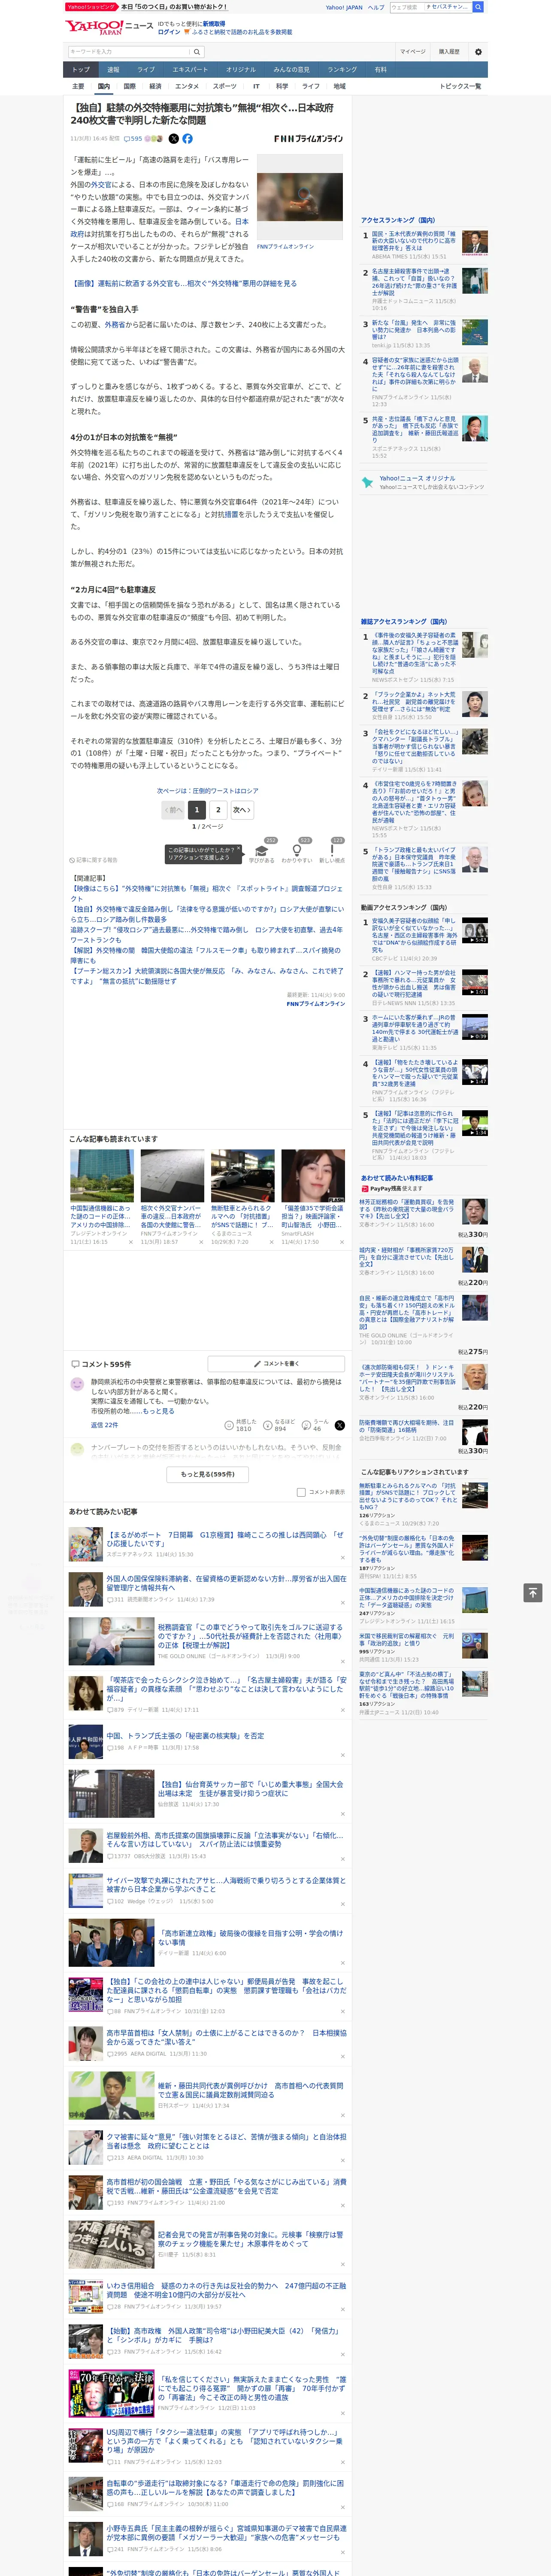Select the 国内 category sub-tab
The image size is (551, 2576).
pos(103,86)
